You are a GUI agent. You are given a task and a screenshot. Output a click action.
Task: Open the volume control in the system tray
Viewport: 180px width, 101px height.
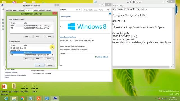point(165,98)
